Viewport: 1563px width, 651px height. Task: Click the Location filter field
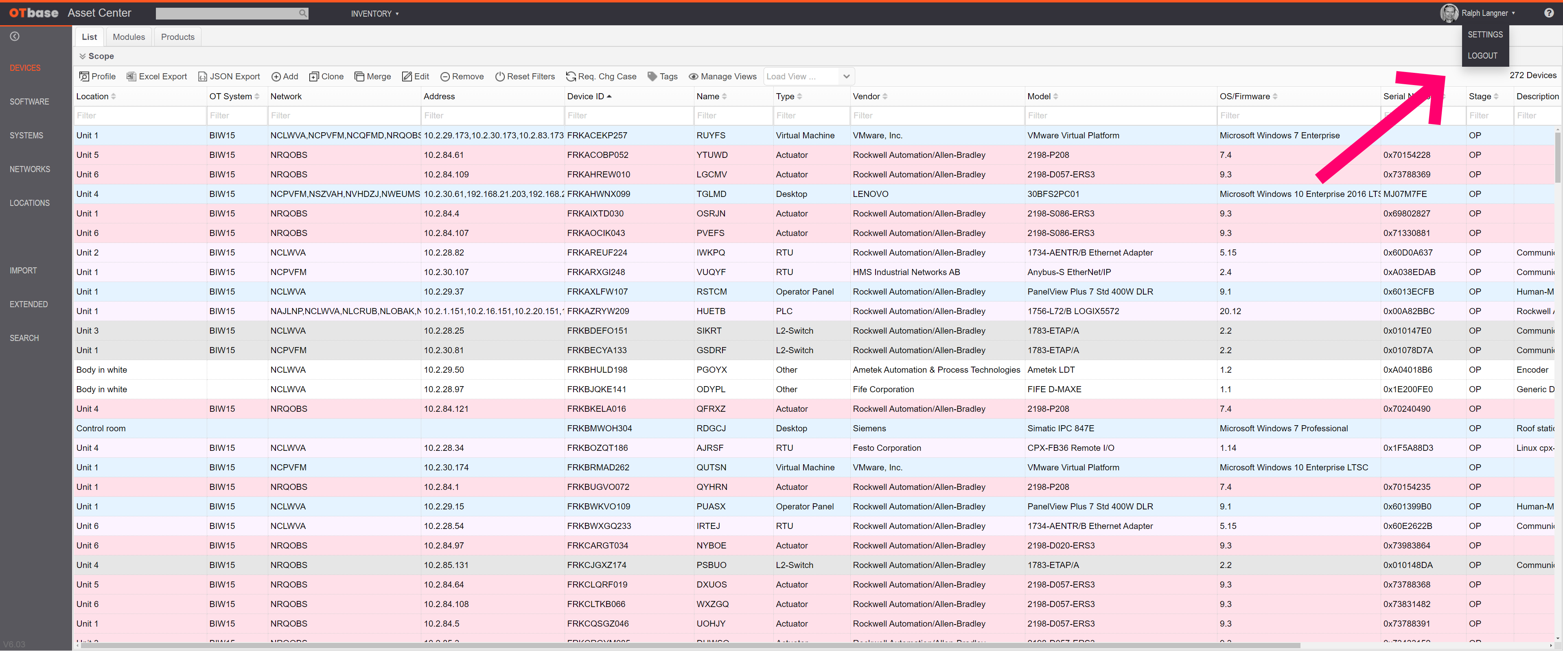point(140,115)
